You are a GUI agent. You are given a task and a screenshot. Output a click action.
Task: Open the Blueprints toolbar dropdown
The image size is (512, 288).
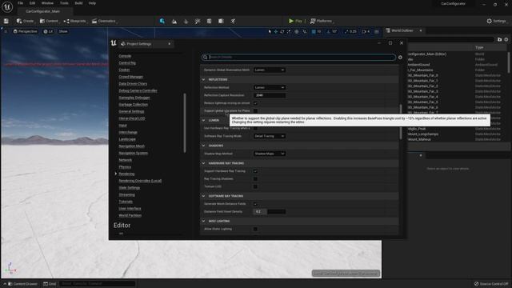tap(75, 22)
